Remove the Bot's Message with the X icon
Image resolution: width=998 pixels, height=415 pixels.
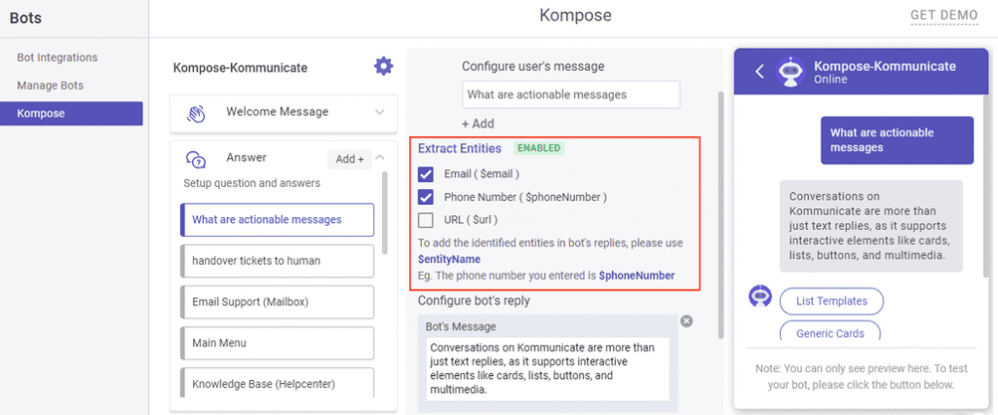686,321
